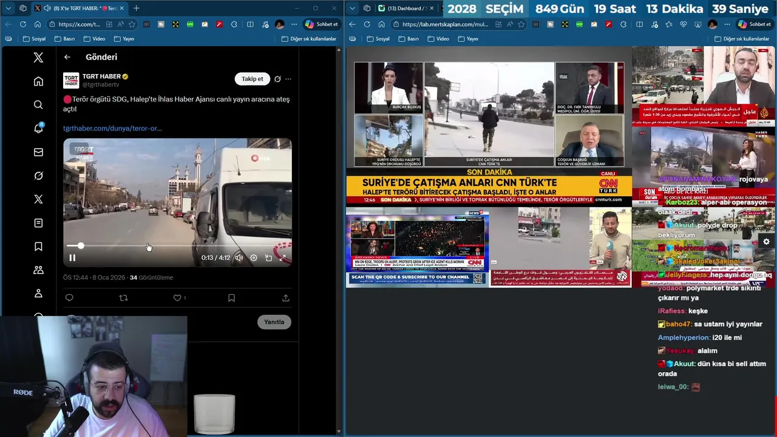The image size is (777, 437).
Task: Pause the X video
Action: pyautogui.click(x=72, y=258)
